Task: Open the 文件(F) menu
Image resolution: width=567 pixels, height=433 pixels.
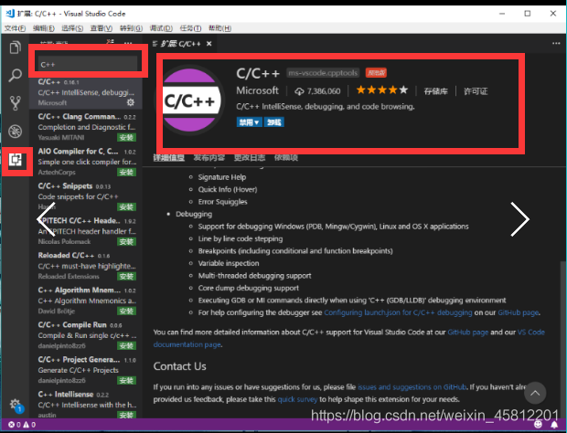Action: click(x=15, y=28)
